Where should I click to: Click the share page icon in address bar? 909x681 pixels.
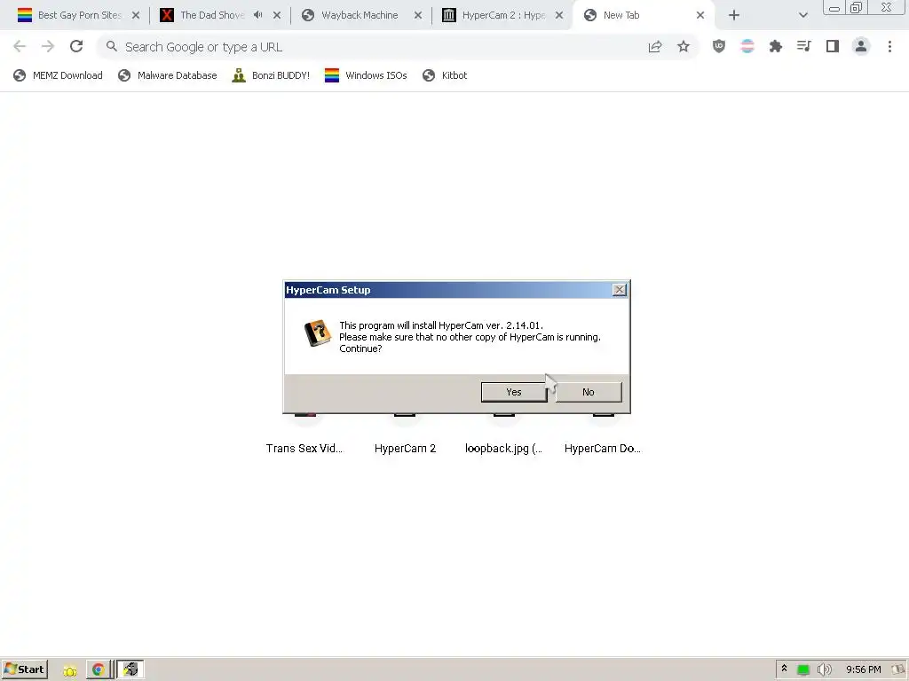[x=655, y=47]
